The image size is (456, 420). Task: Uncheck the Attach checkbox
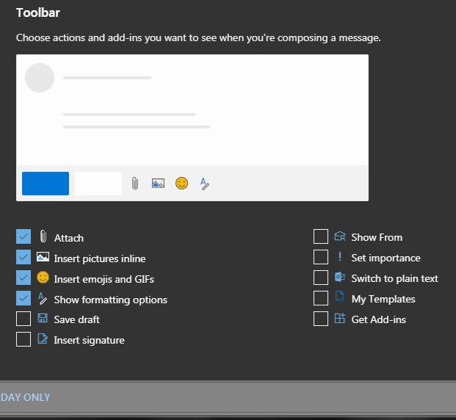pos(23,236)
